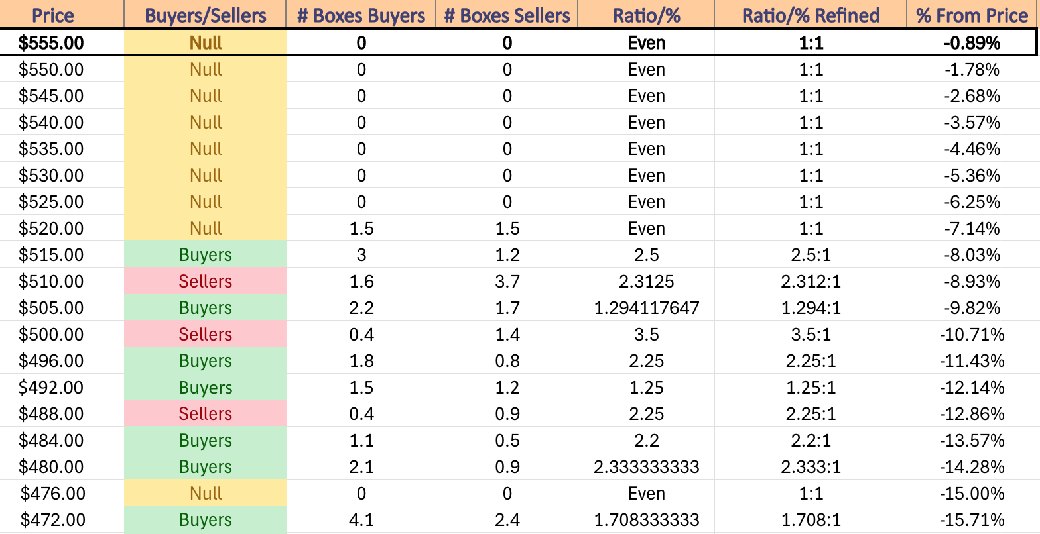Select the Null cell in $476.00 row
Screen dimensions: 1040x534
click(x=206, y=494)
